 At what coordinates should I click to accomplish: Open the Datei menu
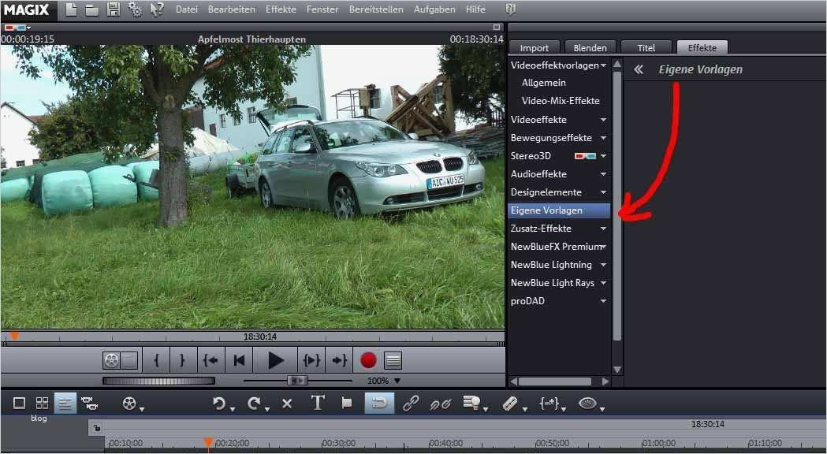click(187, 9)
